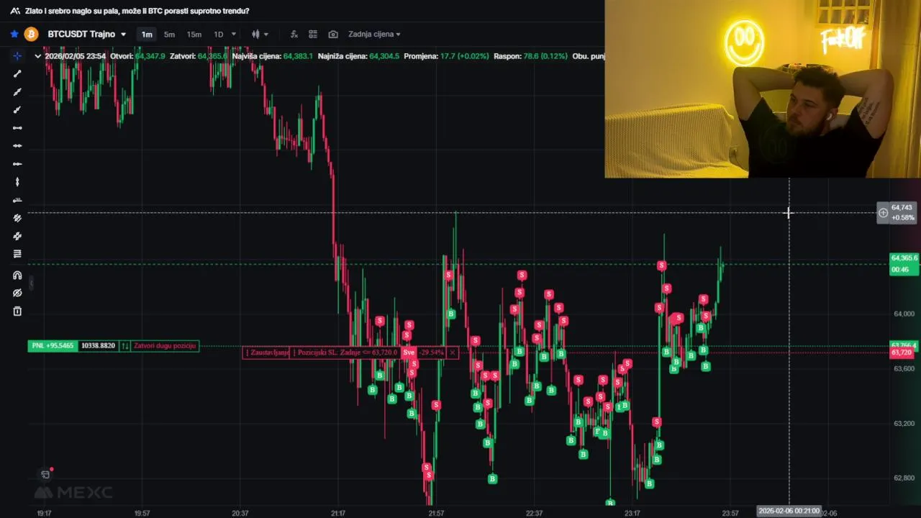The width and height of the screenshot is (921, 518).
Task: Open the Zadnja cijena price-type dropdown
Action: pos(374,34)
